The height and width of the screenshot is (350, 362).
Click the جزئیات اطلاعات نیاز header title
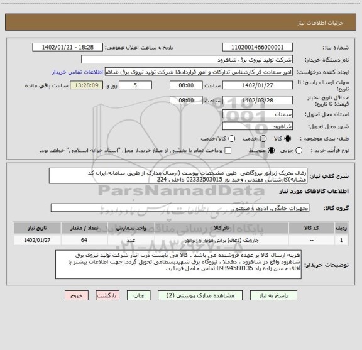(x=321, y=23)
